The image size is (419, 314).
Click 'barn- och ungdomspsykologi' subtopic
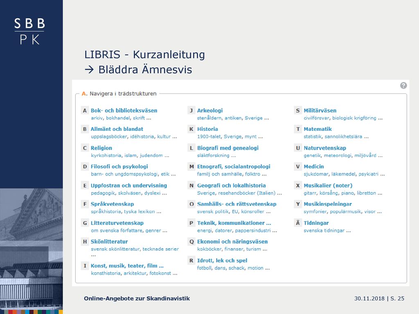click(x=124, y=174)
